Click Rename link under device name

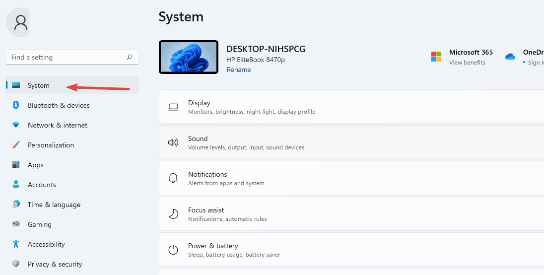coord(239,69)
